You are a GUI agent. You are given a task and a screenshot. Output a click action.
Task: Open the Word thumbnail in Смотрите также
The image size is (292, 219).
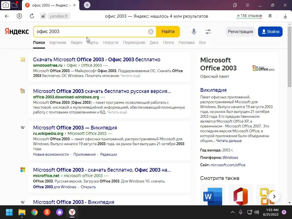tap(213, 196)
